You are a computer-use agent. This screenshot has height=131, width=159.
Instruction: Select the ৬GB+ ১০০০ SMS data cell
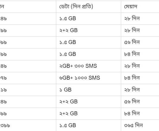[79, 78]
